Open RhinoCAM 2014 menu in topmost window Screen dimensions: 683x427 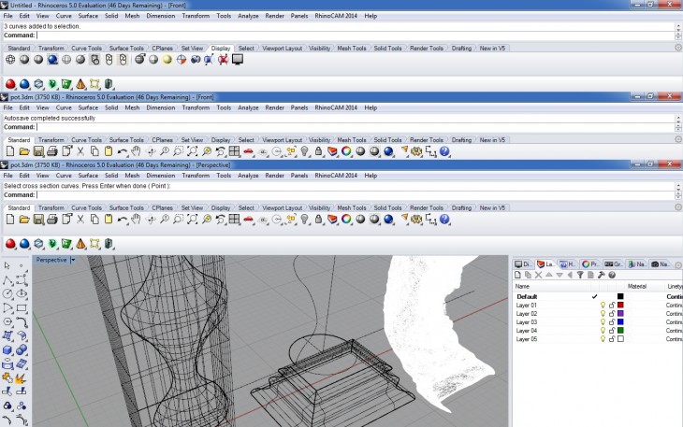coord(335,16)
